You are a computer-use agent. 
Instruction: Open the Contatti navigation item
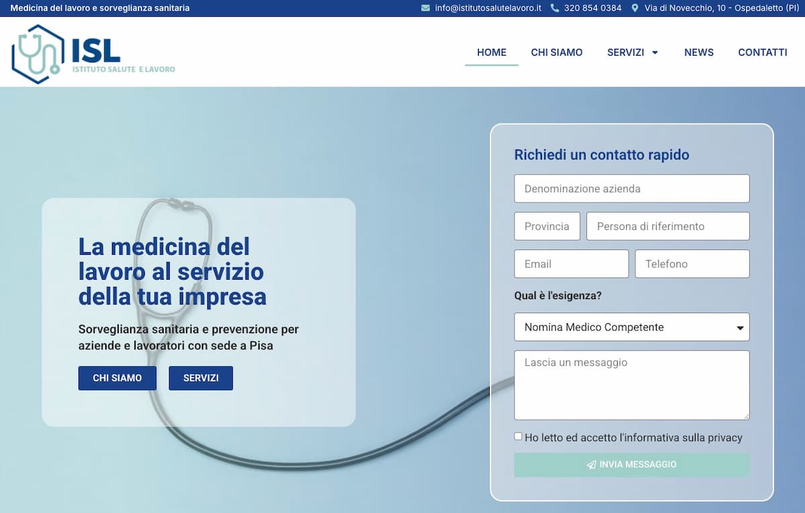[x=763, y=52]
